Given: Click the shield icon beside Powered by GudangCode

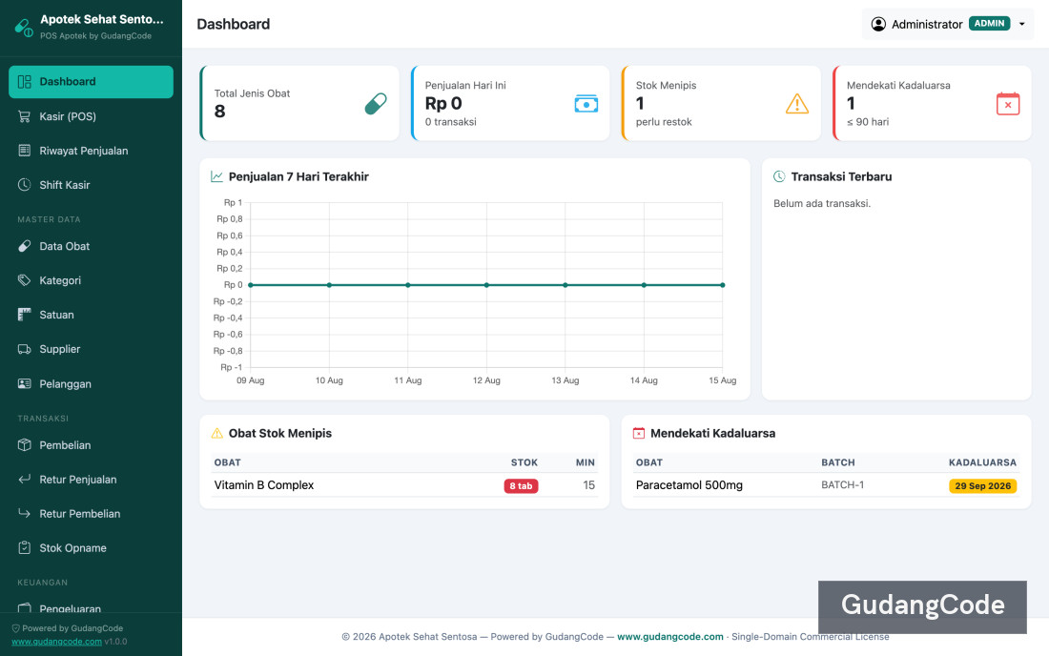Looking at the screenshot, I should tap(16, 628).
